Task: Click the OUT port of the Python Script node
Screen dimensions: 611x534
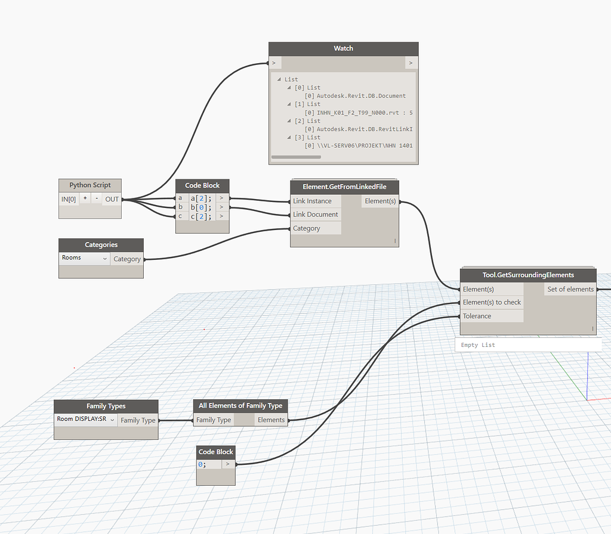Action: (112, 199)
